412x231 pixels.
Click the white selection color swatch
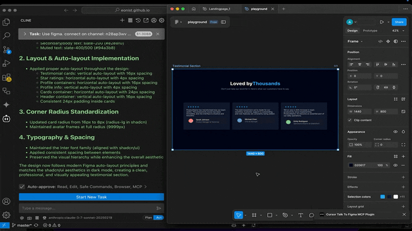tap(396, 197)
